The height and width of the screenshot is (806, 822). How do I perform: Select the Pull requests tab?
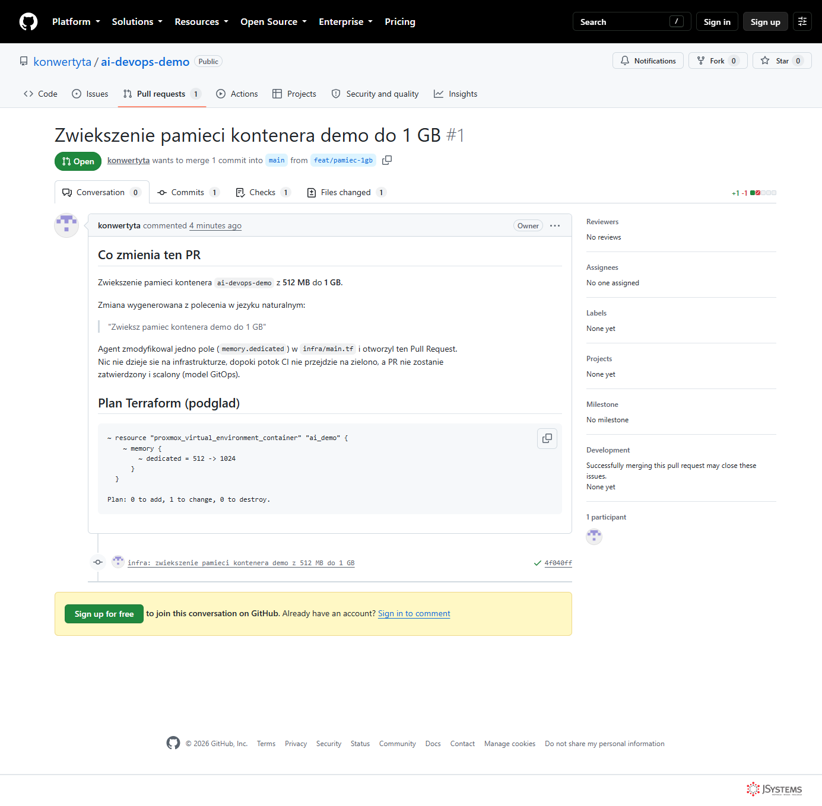[x=162, y=94]
